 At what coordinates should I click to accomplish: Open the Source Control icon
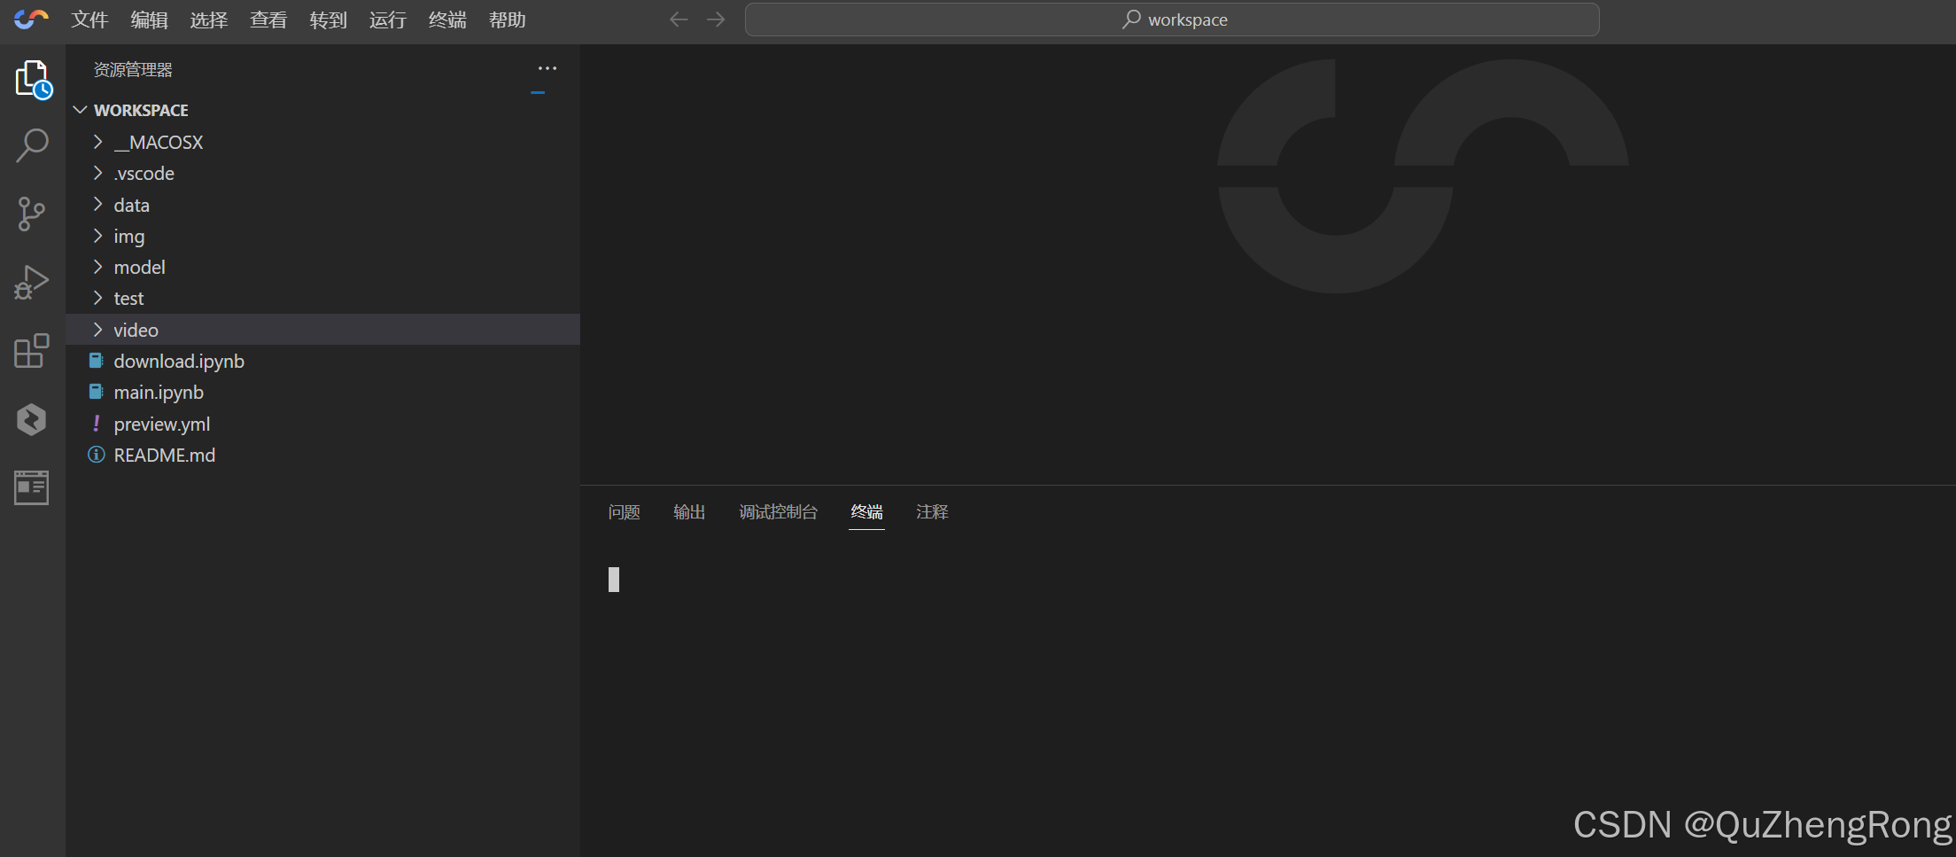pos(31,214)
